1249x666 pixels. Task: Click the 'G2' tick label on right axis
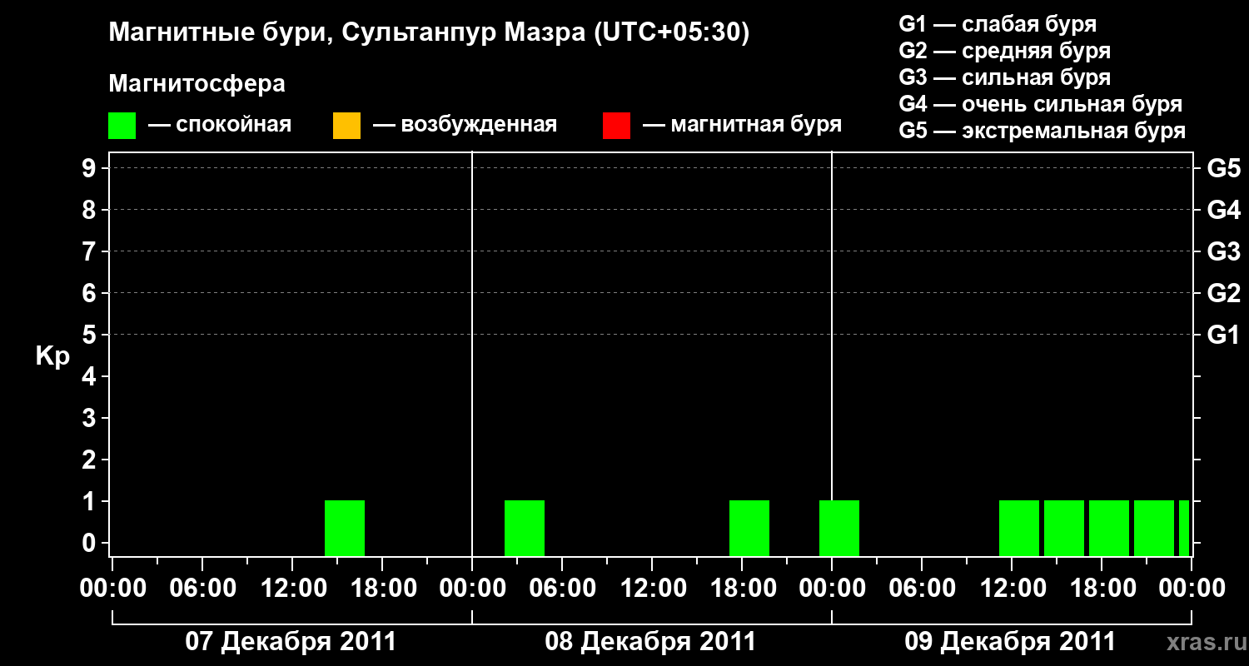[1224, 293]
